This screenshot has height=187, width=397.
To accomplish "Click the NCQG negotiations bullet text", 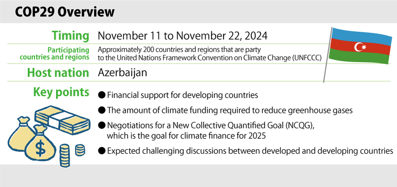I will tap(211, 131).
